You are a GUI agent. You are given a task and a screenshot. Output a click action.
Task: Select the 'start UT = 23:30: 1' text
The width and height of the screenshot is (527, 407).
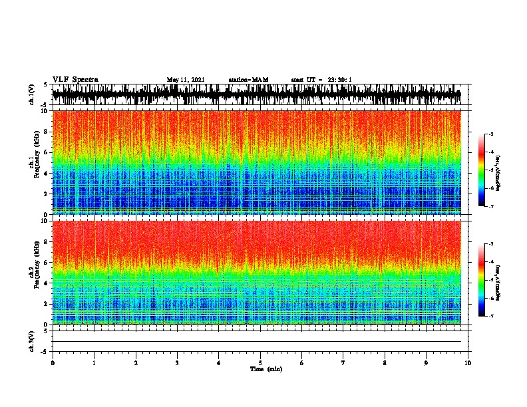point(321,80)
